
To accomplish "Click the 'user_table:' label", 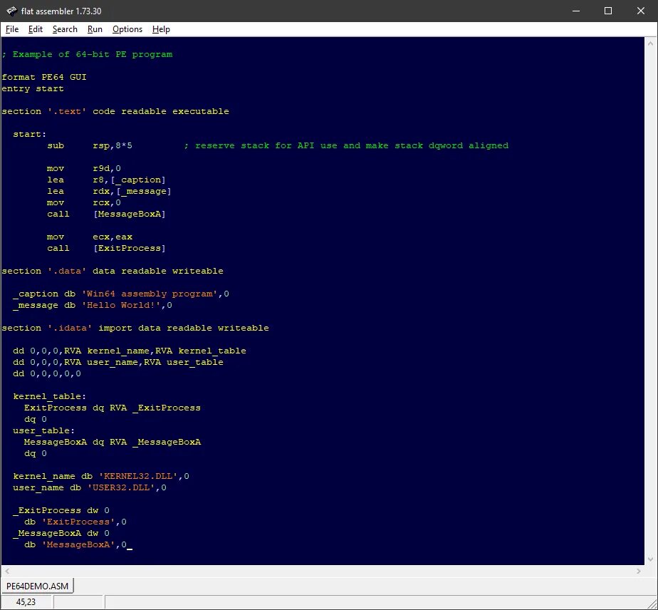I will (44, 430).
